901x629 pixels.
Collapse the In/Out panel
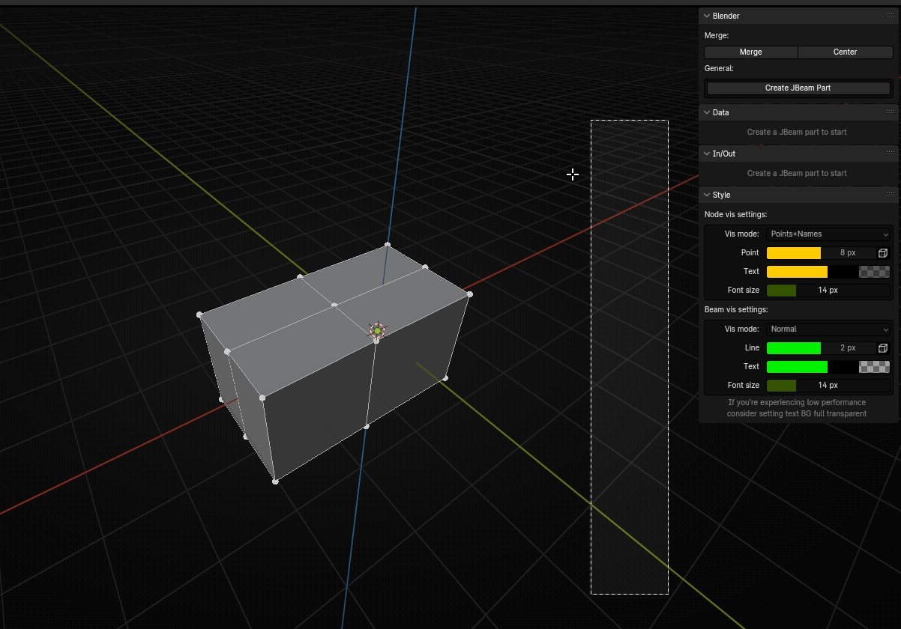(x=706, y=154)
